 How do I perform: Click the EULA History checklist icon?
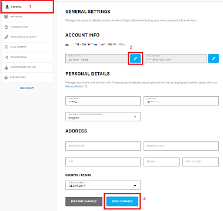(x=6, y=47)
